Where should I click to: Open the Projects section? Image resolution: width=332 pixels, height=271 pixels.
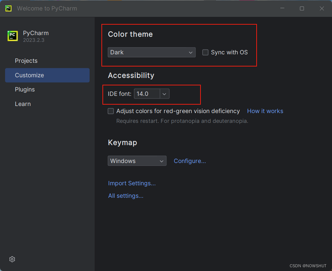[26, 61]
